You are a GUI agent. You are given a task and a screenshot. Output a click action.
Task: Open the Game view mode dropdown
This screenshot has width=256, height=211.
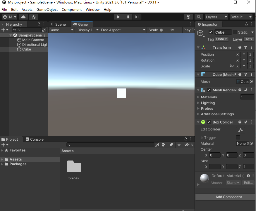[61, 30]
